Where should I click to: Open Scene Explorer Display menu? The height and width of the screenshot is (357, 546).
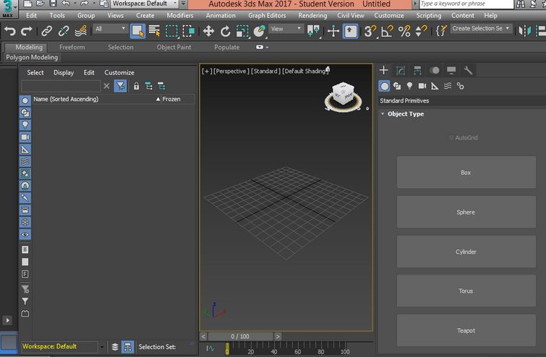pyautogui.click(x=64, y=73)
